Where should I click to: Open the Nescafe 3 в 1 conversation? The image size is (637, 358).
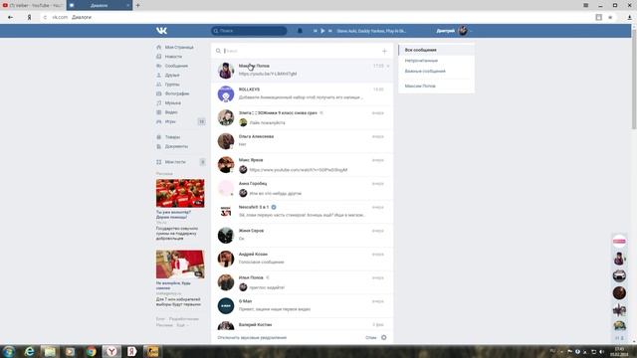pos(302,212)
